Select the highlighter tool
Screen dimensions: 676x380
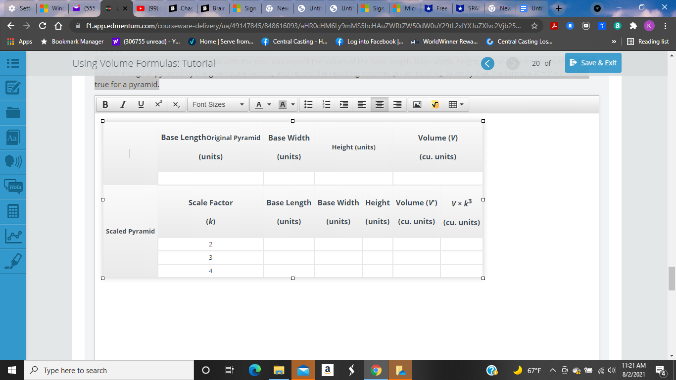coord(13,261)
